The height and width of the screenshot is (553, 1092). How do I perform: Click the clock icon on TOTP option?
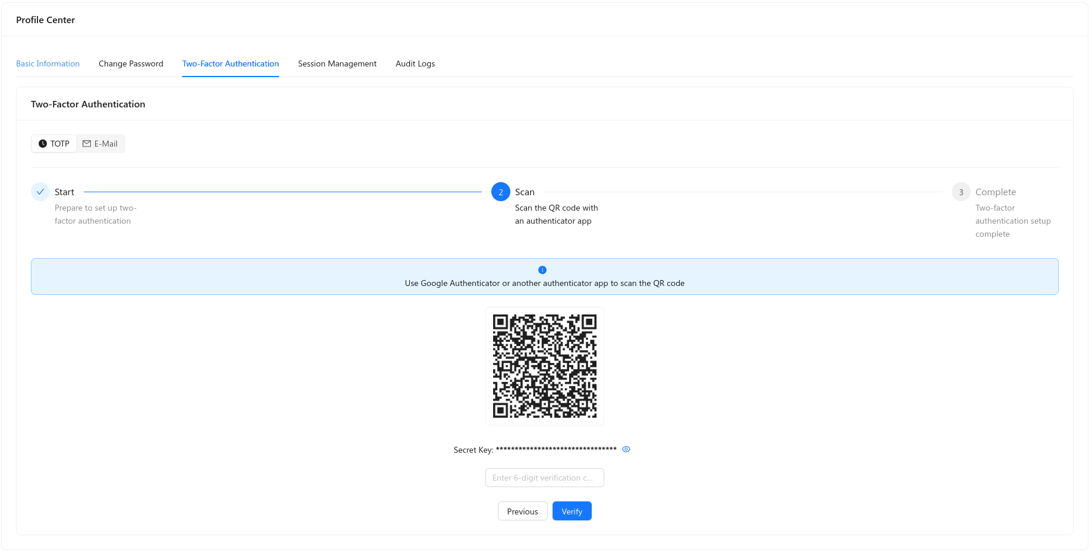pyautogui.click(x=43, y=144)
